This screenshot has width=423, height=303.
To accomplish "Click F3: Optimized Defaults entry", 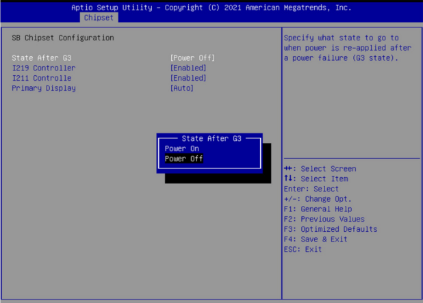I will (330, 229).
